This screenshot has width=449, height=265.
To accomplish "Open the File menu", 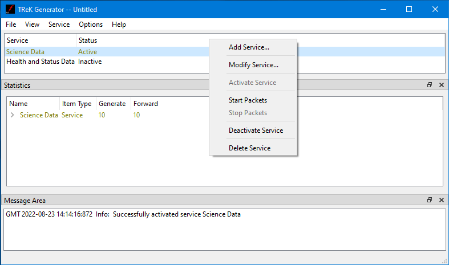I will 11,25.
